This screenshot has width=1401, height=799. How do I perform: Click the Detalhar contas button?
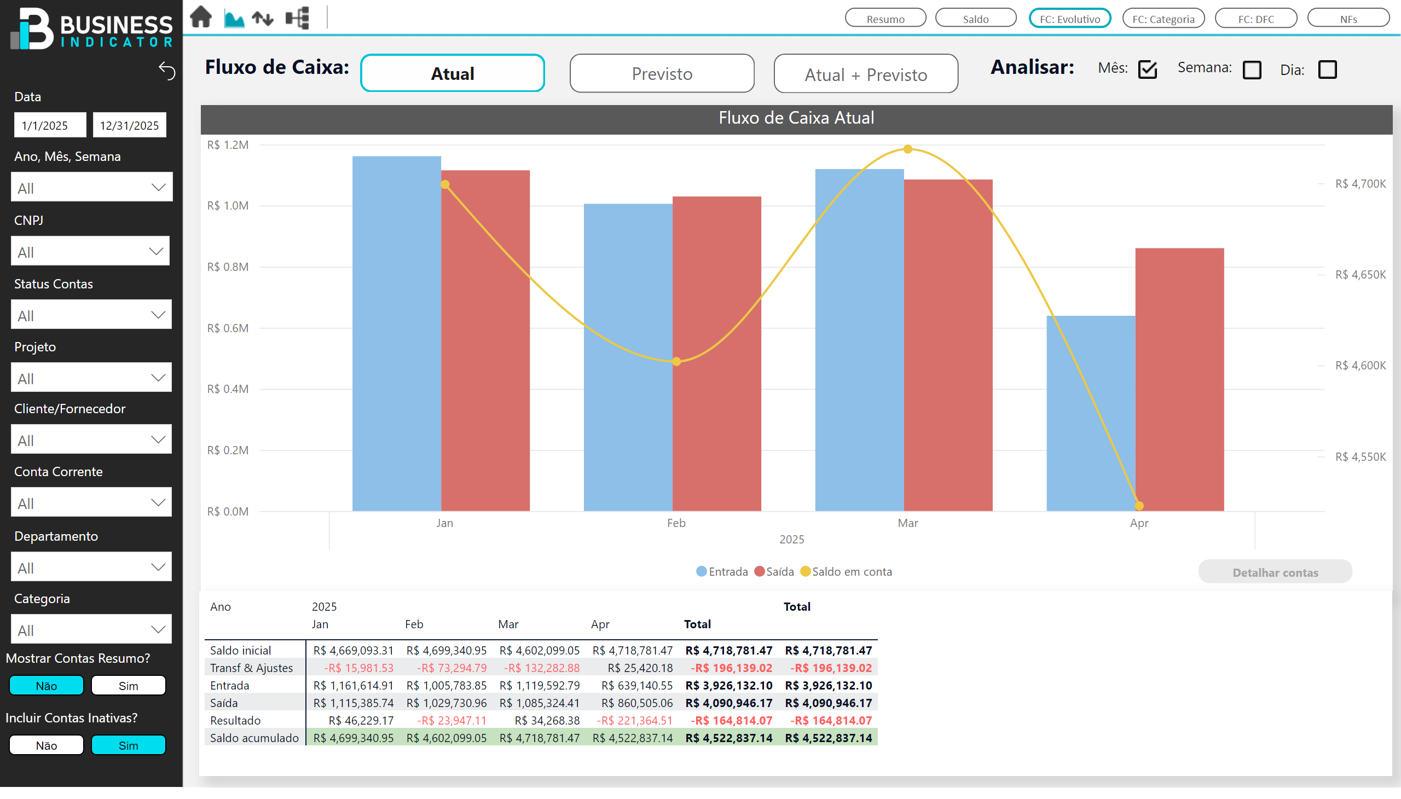coord(1274,572)
